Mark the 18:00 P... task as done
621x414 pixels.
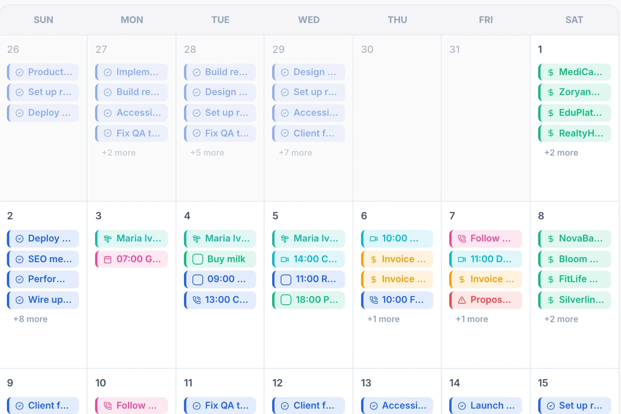click(286, 300)
